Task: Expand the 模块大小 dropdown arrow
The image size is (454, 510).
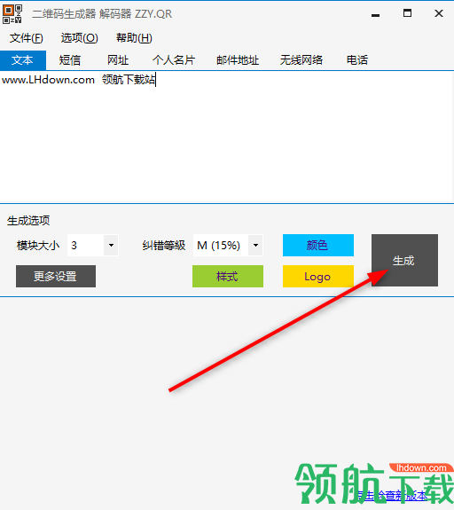Action: pos(111,245)
